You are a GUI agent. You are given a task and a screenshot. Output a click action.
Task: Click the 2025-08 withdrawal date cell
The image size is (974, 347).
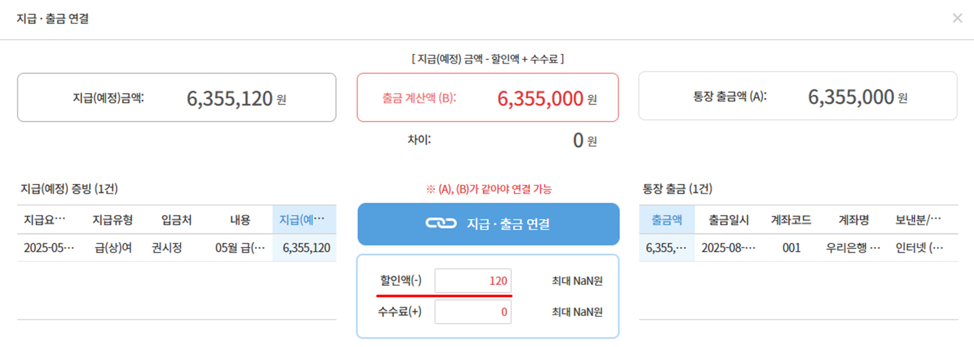[728, 248]
